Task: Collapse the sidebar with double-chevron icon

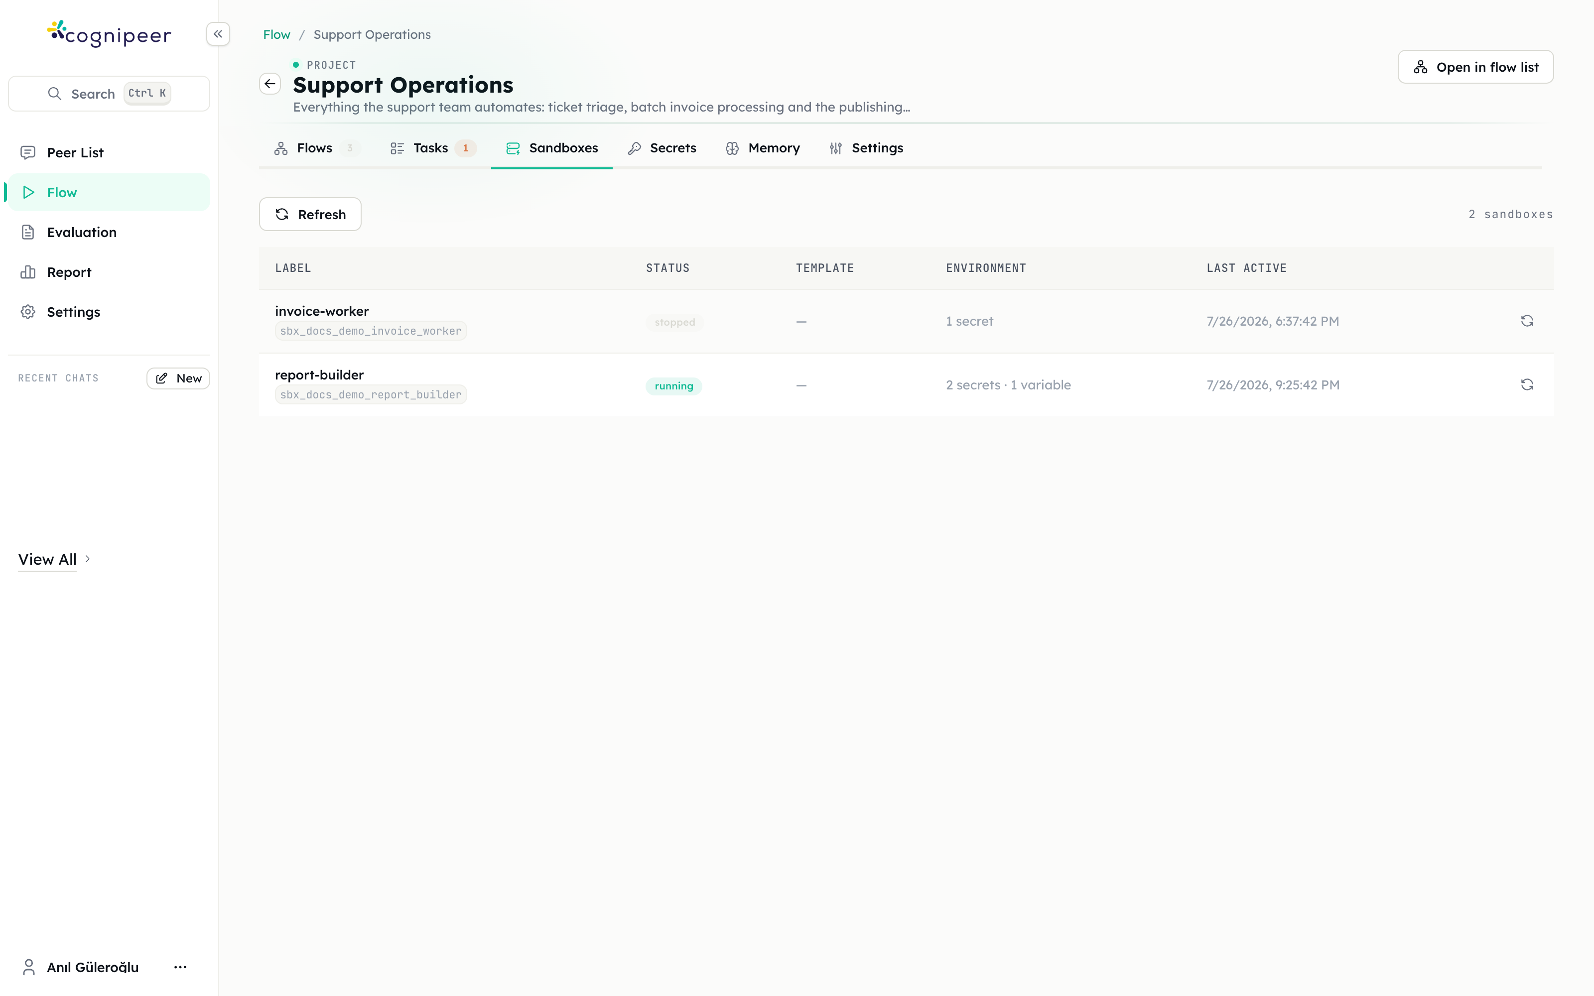Action: [218, 33]
